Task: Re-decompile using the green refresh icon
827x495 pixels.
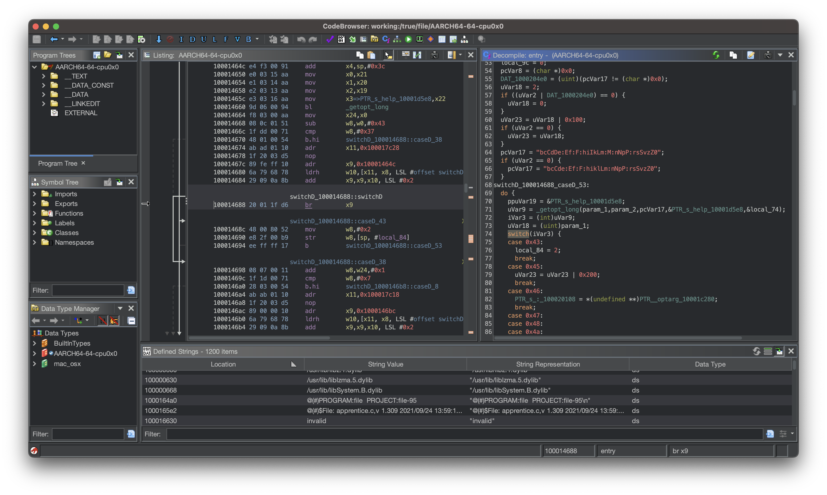Action: (x=716, y=55)
